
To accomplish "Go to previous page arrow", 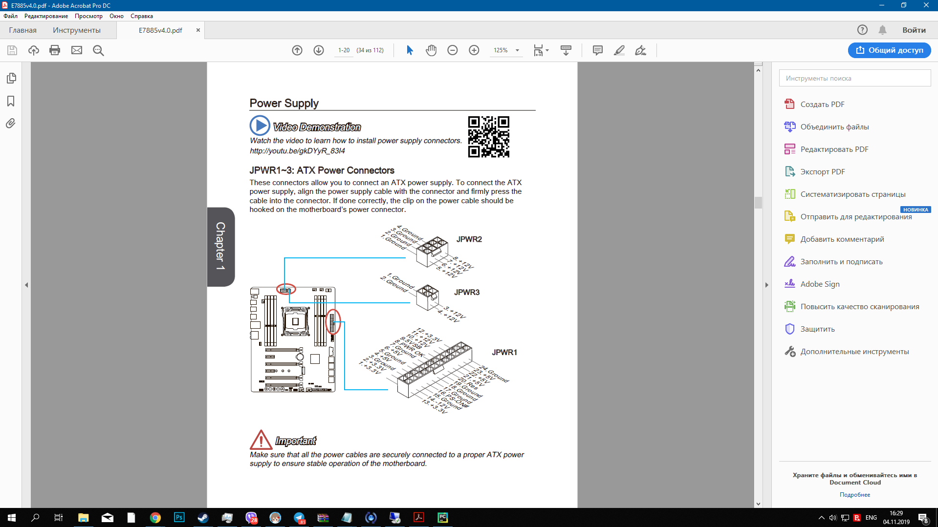I will pyautogui.click(x=297, y=50).
